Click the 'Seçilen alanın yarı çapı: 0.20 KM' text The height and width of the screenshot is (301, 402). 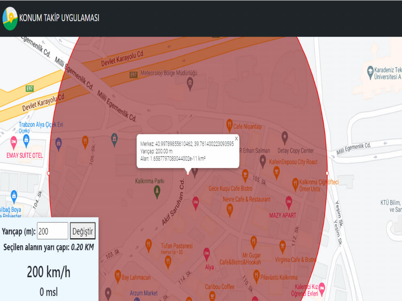(x=49, y=247)
